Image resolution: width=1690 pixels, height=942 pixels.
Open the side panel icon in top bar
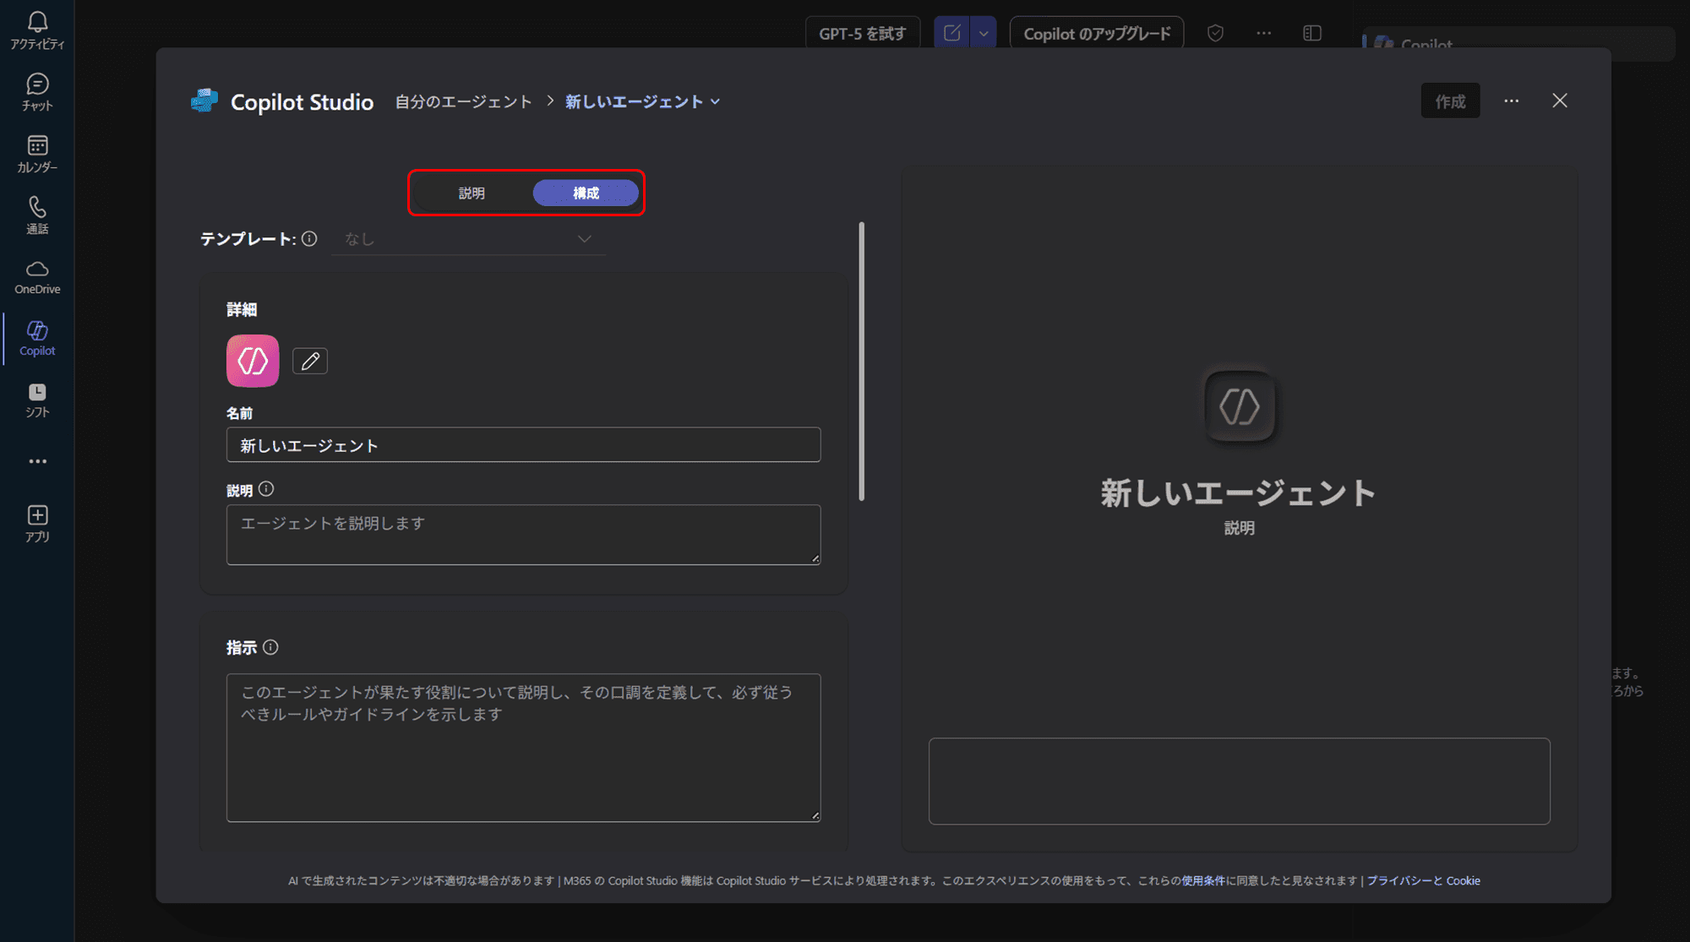point(1312,33)
